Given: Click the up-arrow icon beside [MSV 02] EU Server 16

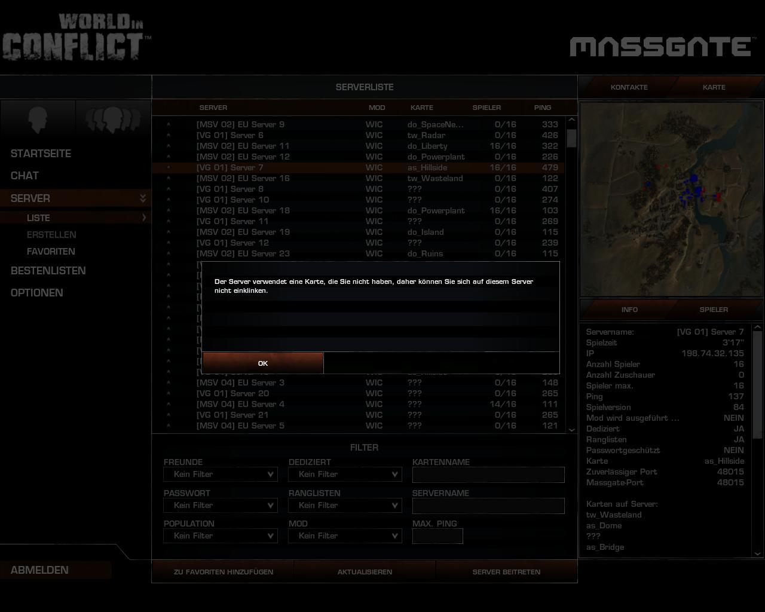Looking at the screenshot, I should [169, 178].
